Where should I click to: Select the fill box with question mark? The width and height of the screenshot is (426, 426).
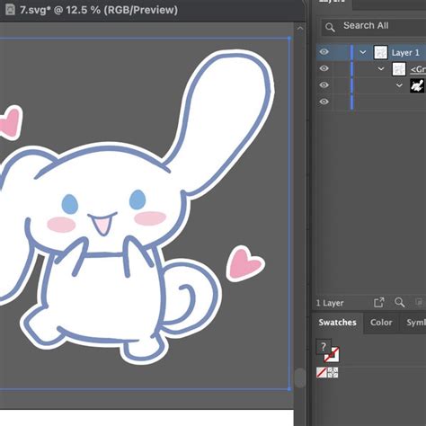(x=324, y=347)
